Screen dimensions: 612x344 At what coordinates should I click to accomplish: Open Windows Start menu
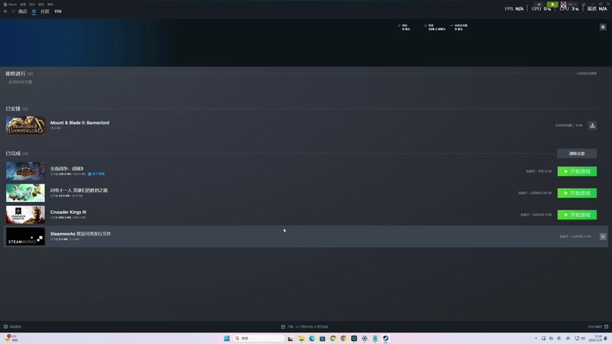click(x=226, y=338)
